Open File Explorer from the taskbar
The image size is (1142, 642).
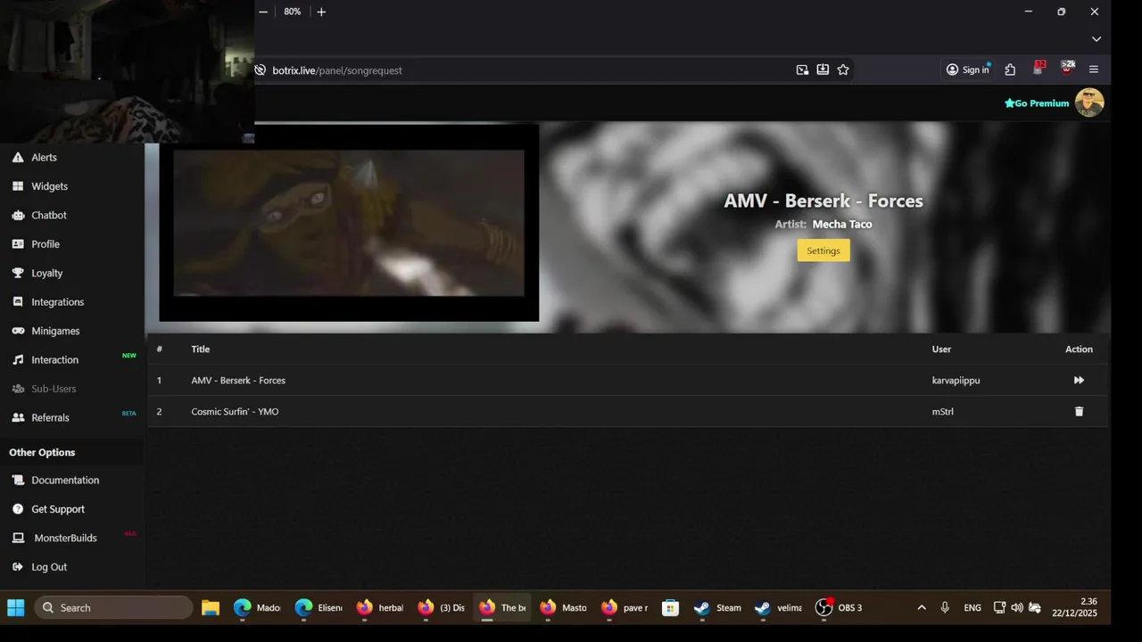211,608
